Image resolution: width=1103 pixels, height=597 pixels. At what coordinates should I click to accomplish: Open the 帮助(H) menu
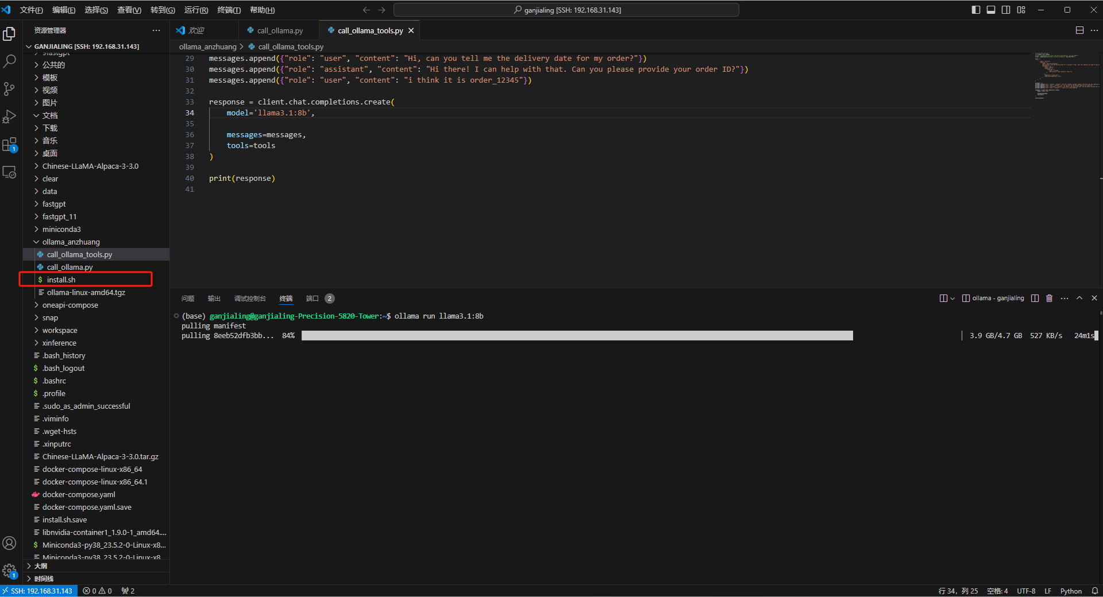(263, 10)
